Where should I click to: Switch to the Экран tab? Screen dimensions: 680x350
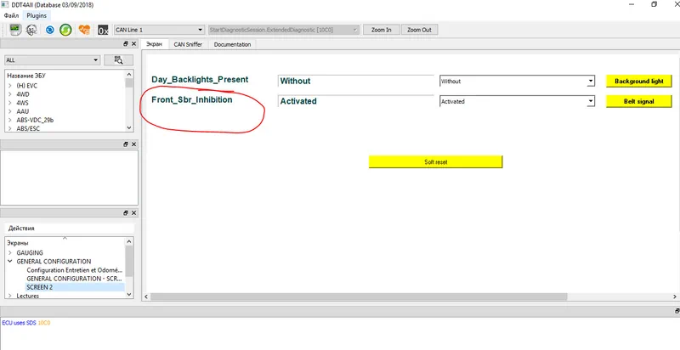[155, 44]
